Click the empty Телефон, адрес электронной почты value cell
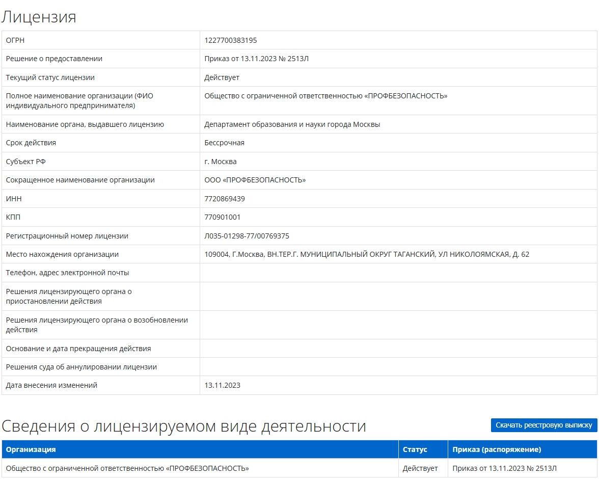599x479 pixels. tap(397, 273)
